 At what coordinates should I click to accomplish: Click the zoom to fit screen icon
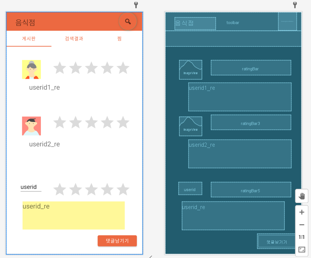click(302, 250)
